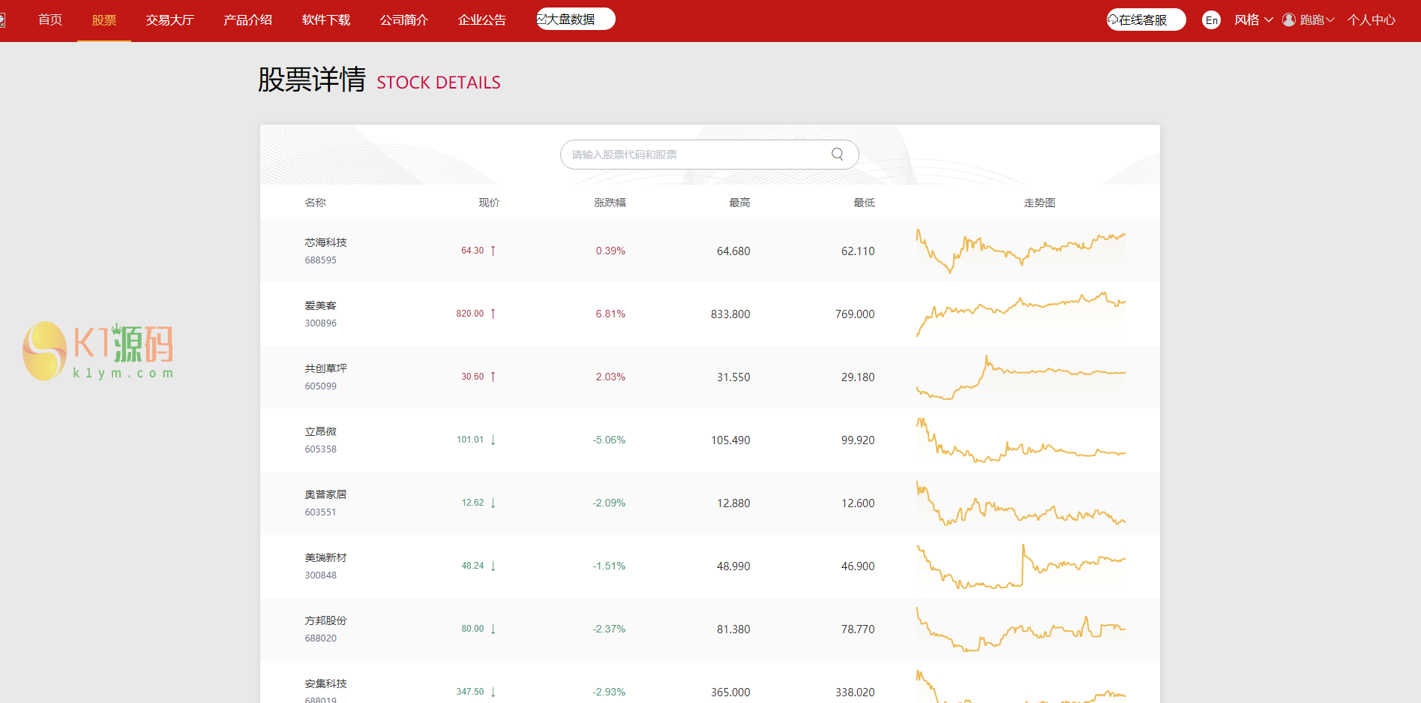The width and height of the screenshot is (1421, 703).
Task: Go to the 首页 home tab
Action: pyautogui.click(x=50, y=20)
